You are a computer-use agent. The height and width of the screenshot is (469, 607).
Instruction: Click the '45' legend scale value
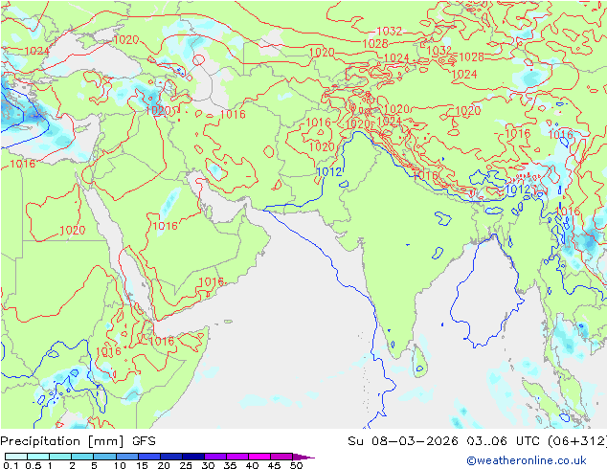274,465
